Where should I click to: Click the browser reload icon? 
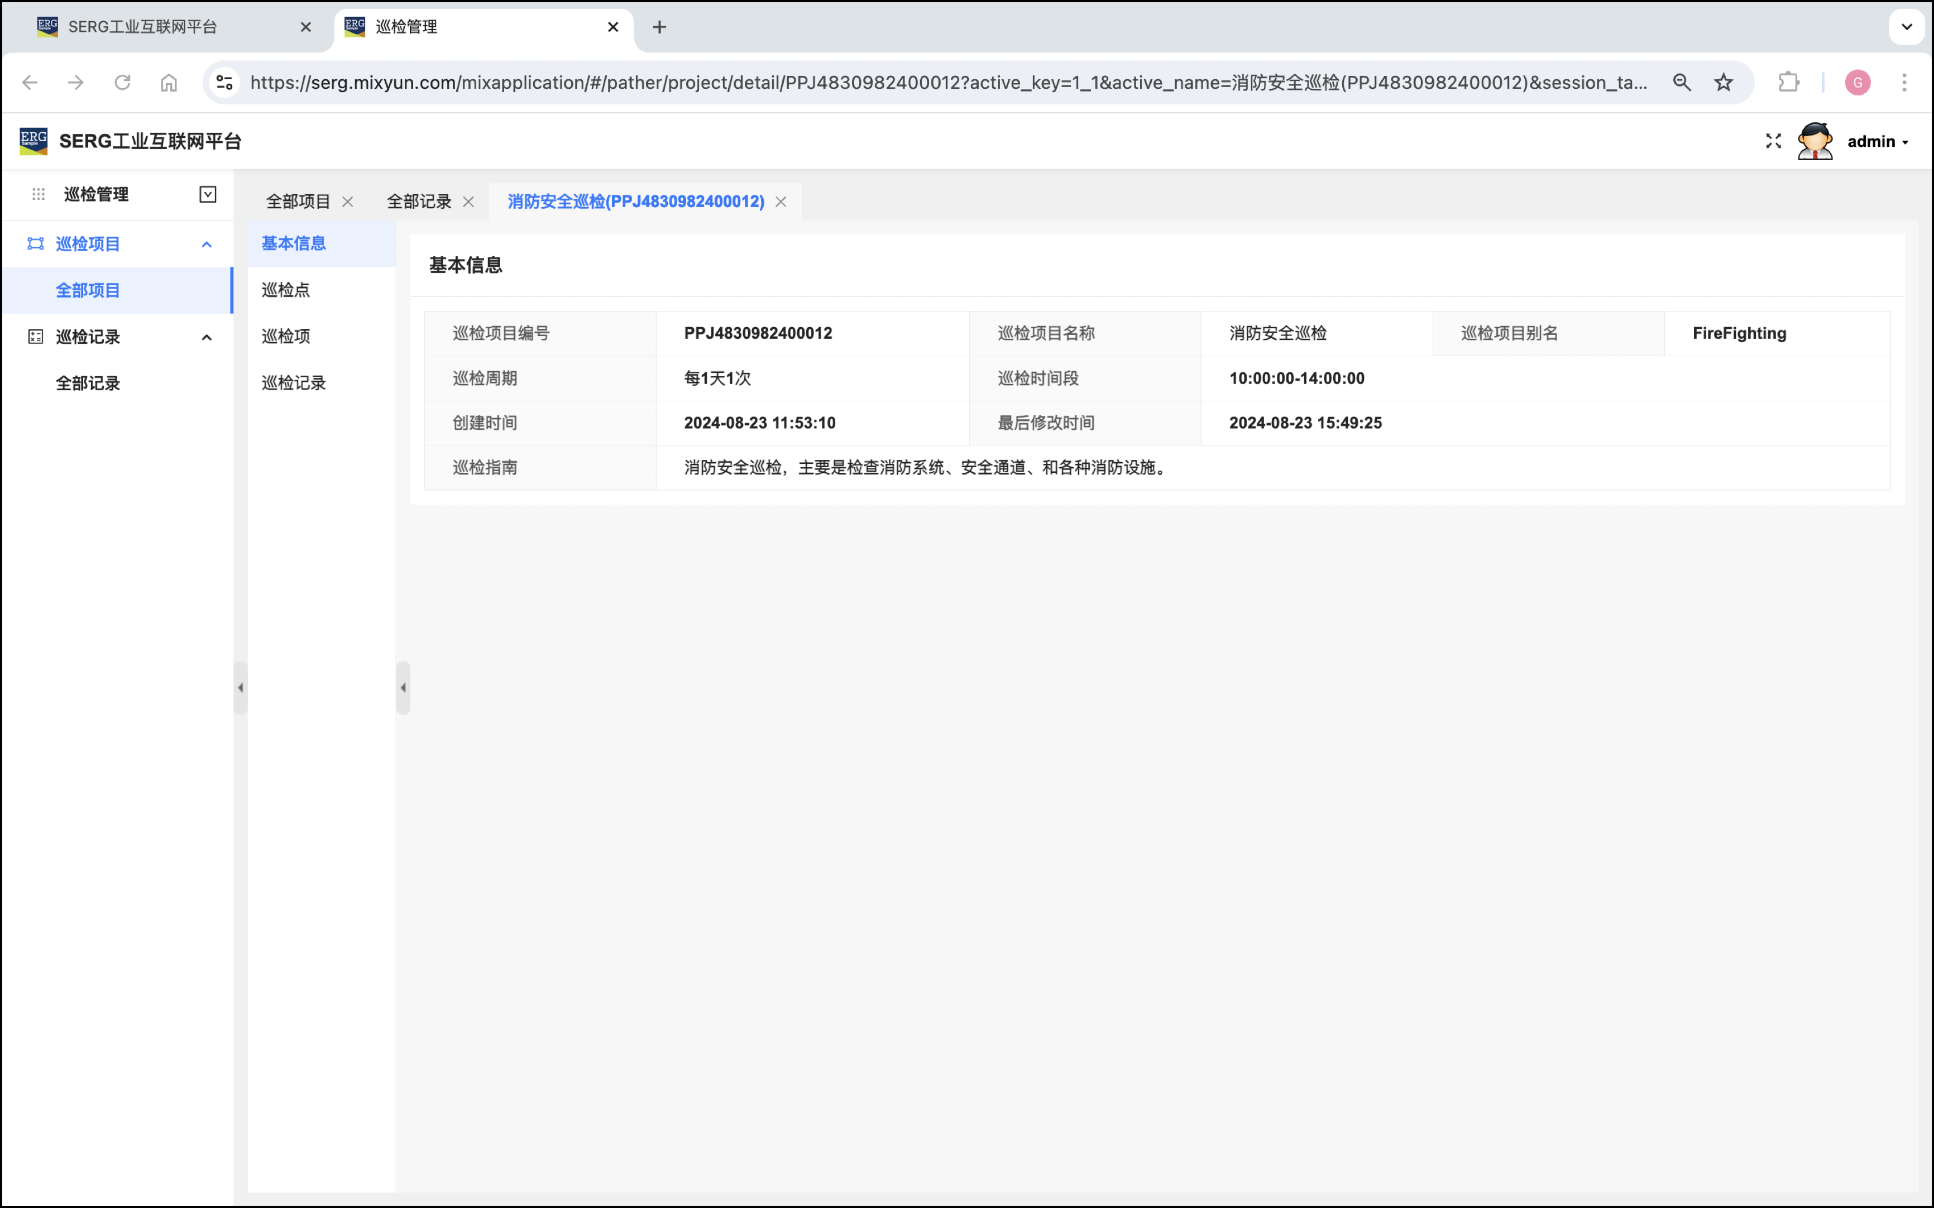[x=122, y=82]
